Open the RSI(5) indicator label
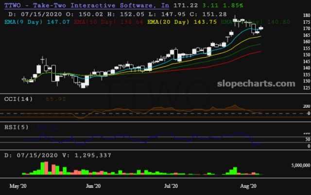311x195 pixels. click(x=16, y=127)
